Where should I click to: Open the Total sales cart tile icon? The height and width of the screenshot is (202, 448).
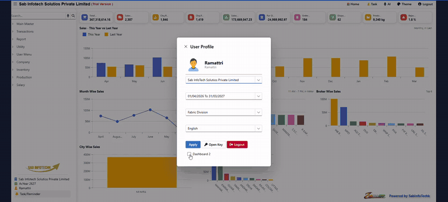pos(85,17)
